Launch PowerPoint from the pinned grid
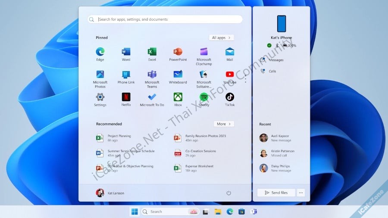 [178, 52]
